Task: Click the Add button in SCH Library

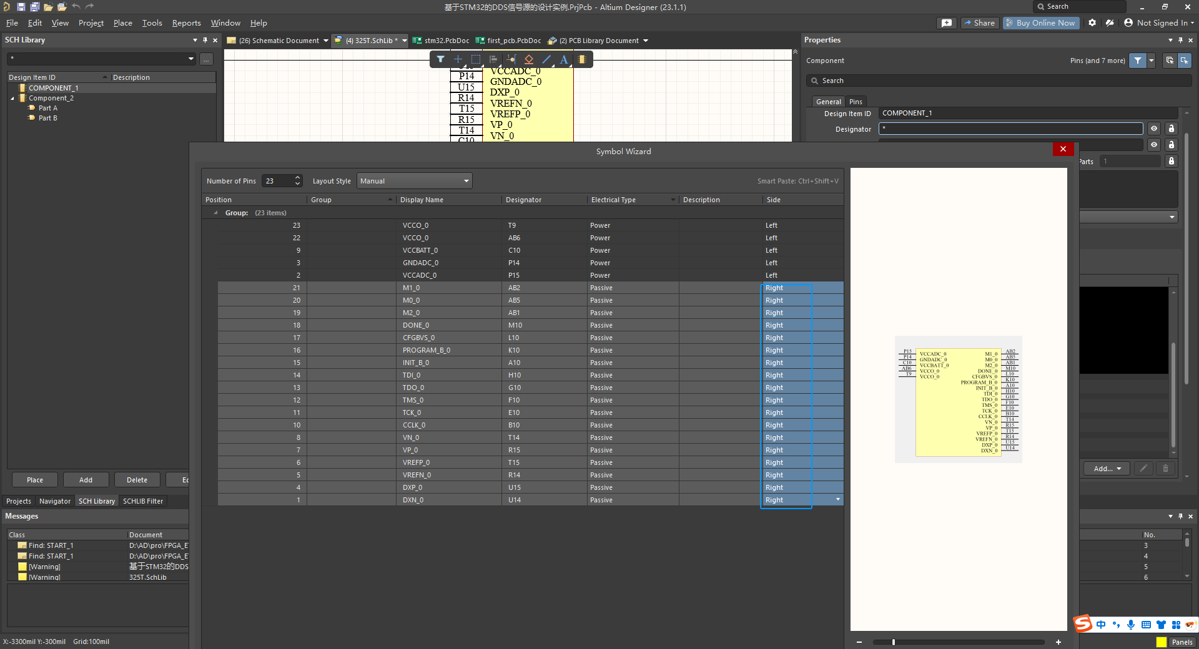Action: (x=86, y=480)
